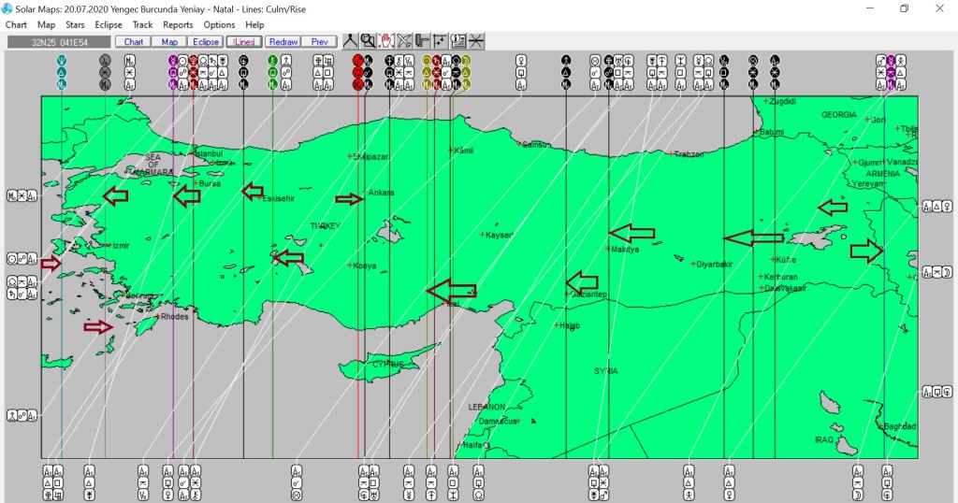Screen dimensions: 958x503
Task: Open the Track menu
Action: point(142,25)
